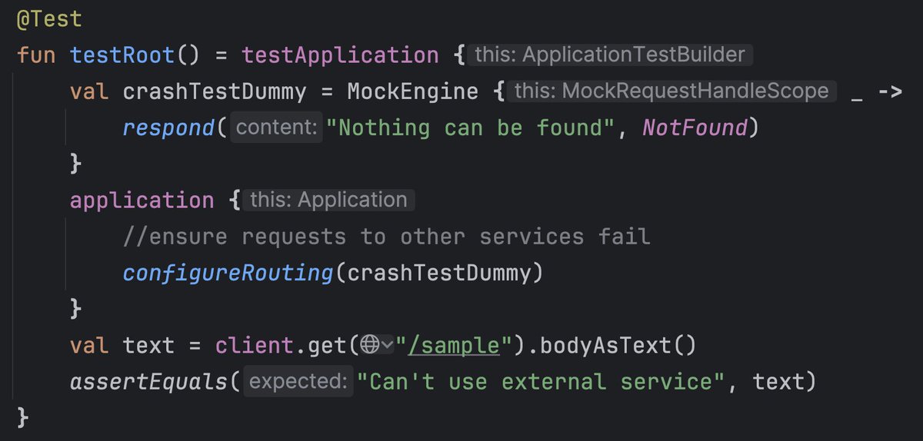Click the respond function call
Screen dimensions: 923x441
tap(168, 127)
